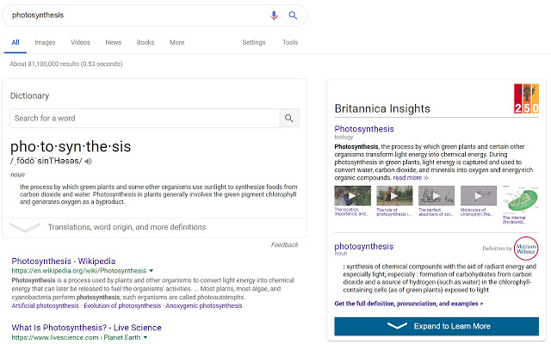Click the Feedback link below dictionary
The height and width of the screenshot is (344, 551).
[284, 245]
